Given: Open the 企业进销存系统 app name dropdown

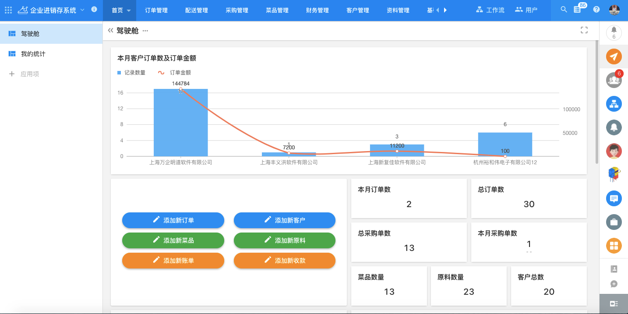Looking at the screenshot, I should click(x=82, y=10).
